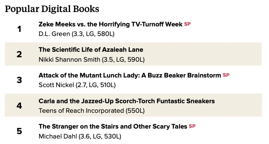Click Teens of Reach Incorporated (550L) text
Viewport: 269px width, 144px height.
pyautogui.click(x=92, y=111)
